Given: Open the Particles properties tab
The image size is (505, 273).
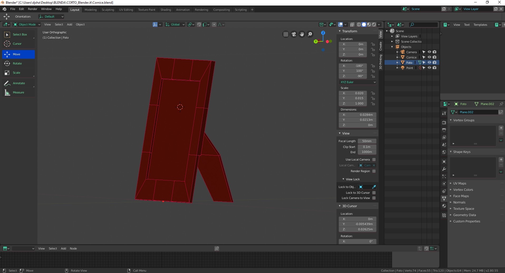Looking at the screenshot, I should [x=444, y=176].
